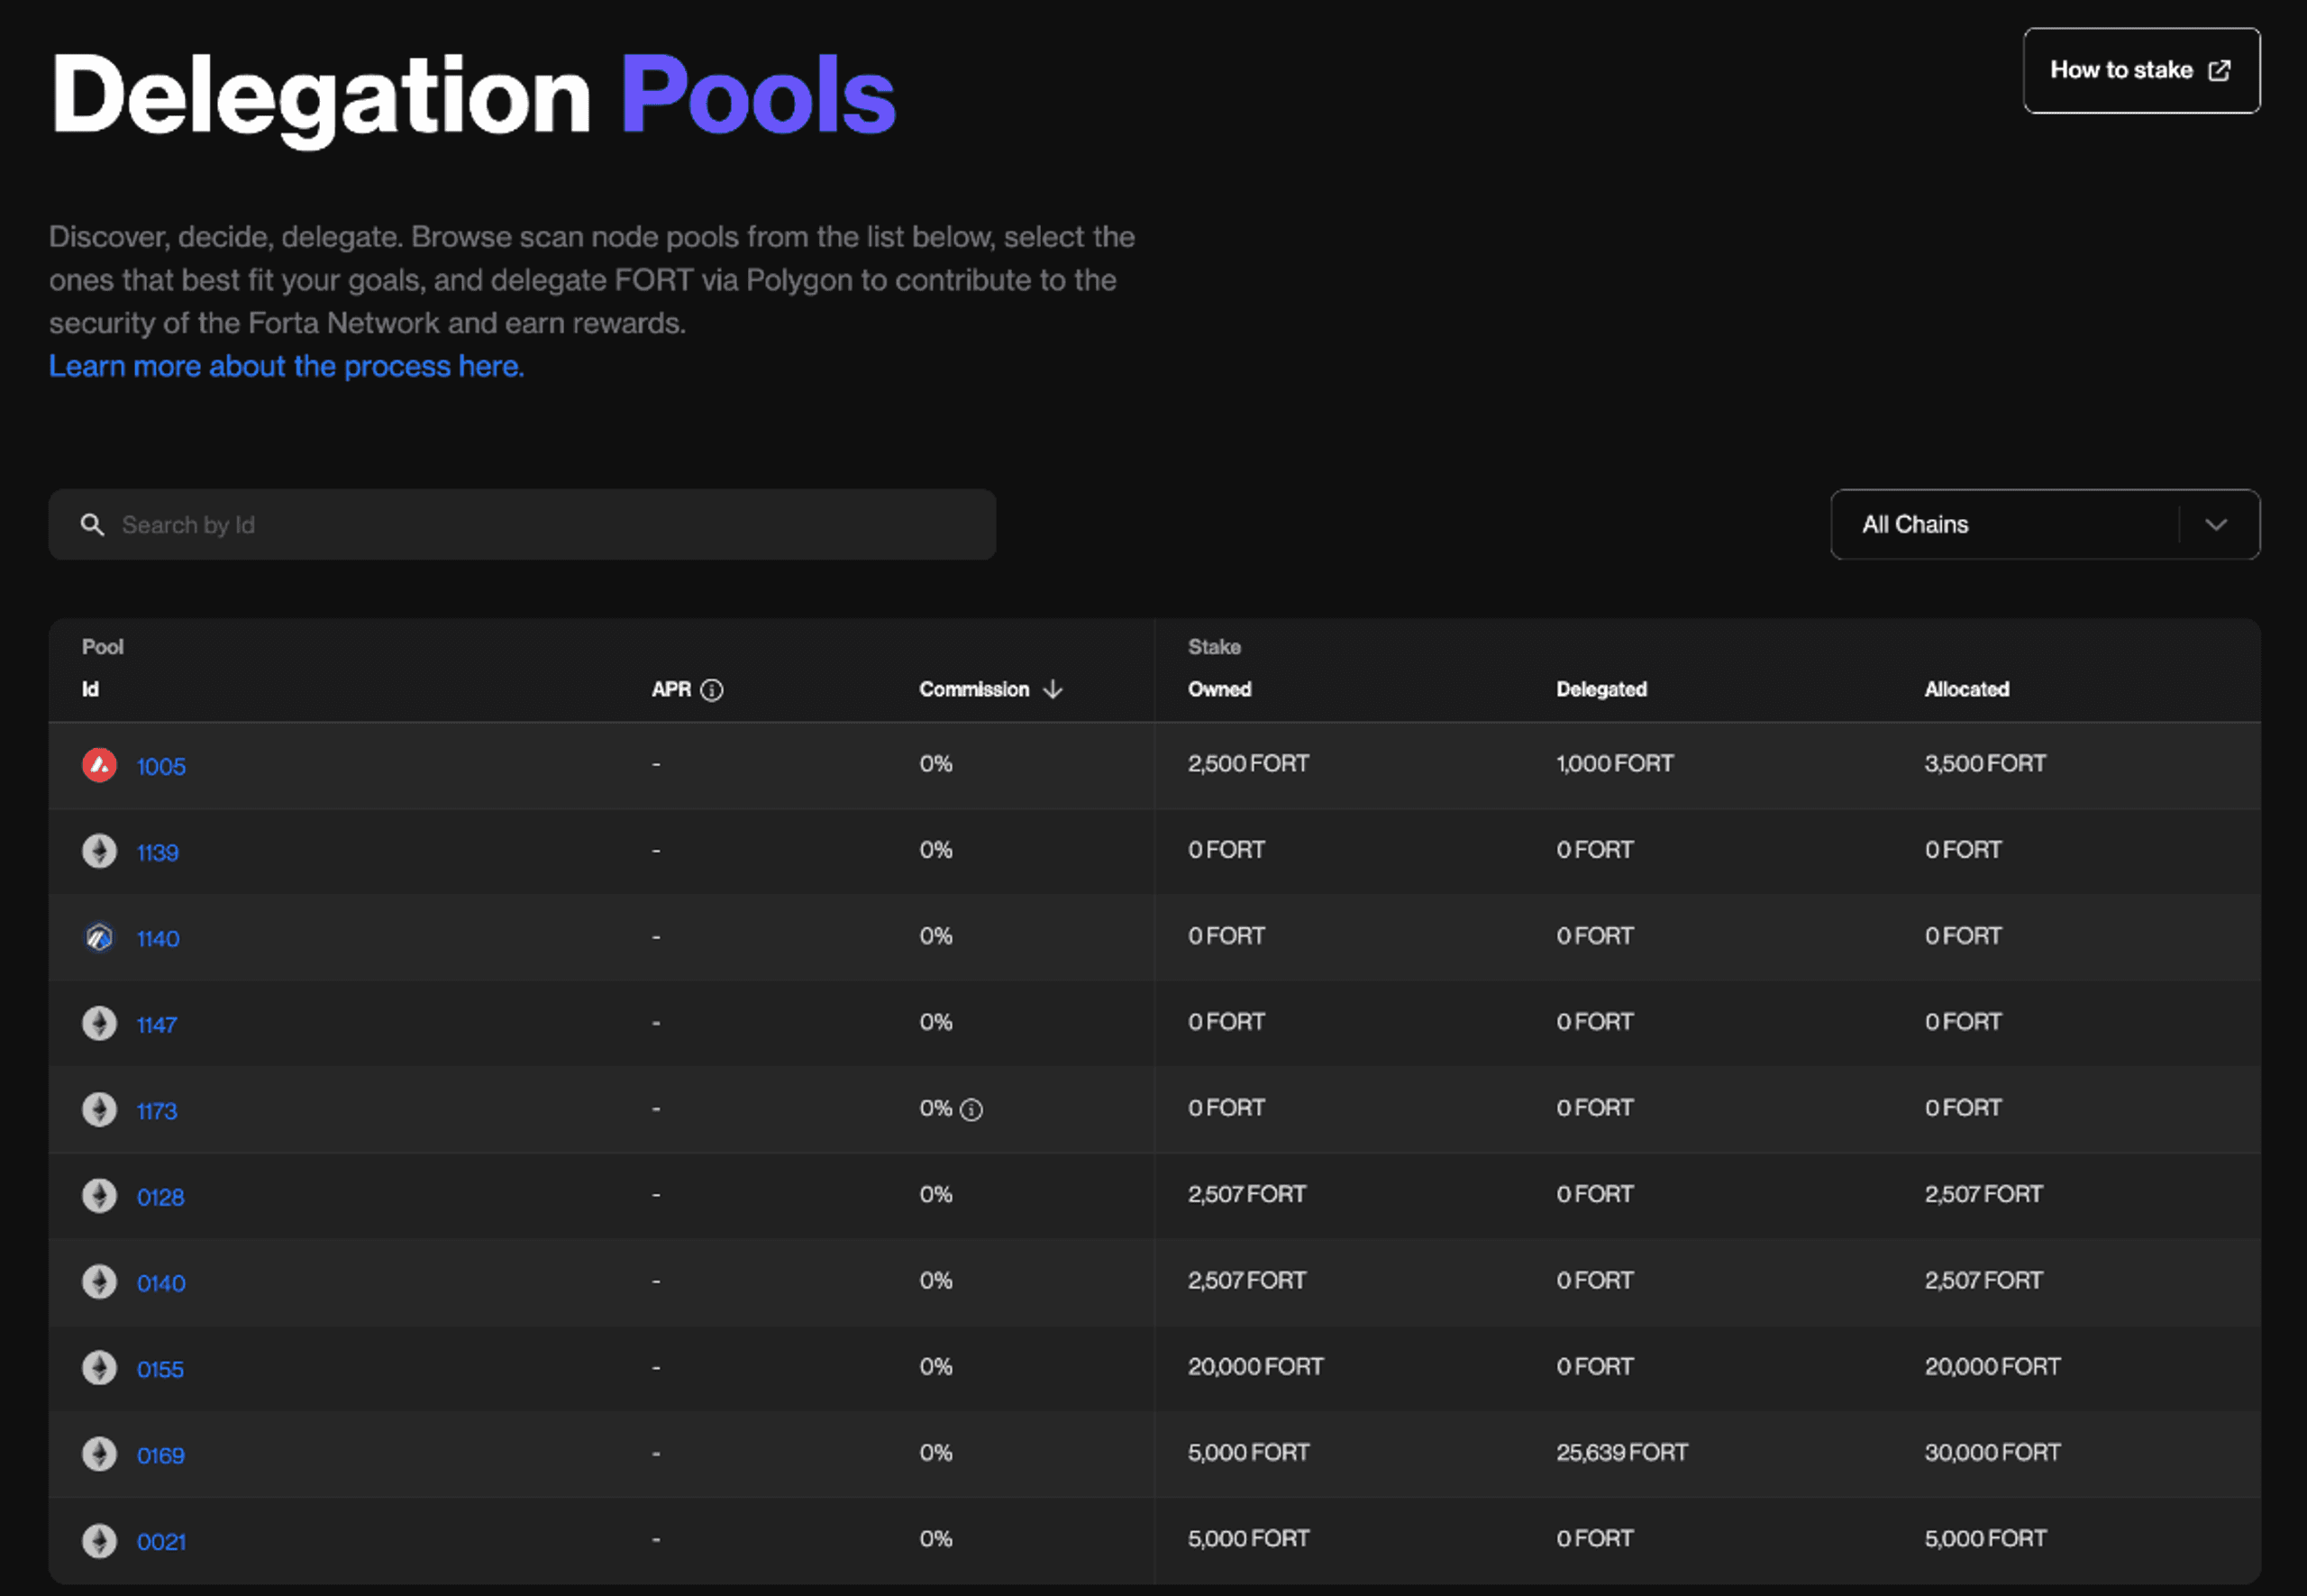Click the Ethereum icon beside pool 0155
Image resolution: width=2307 pixels, height=1596 pixels.
pyautogui.click(x=99, y=1367)
